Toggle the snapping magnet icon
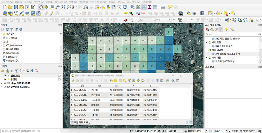This screenshot has width=262, height=133. 125,20
